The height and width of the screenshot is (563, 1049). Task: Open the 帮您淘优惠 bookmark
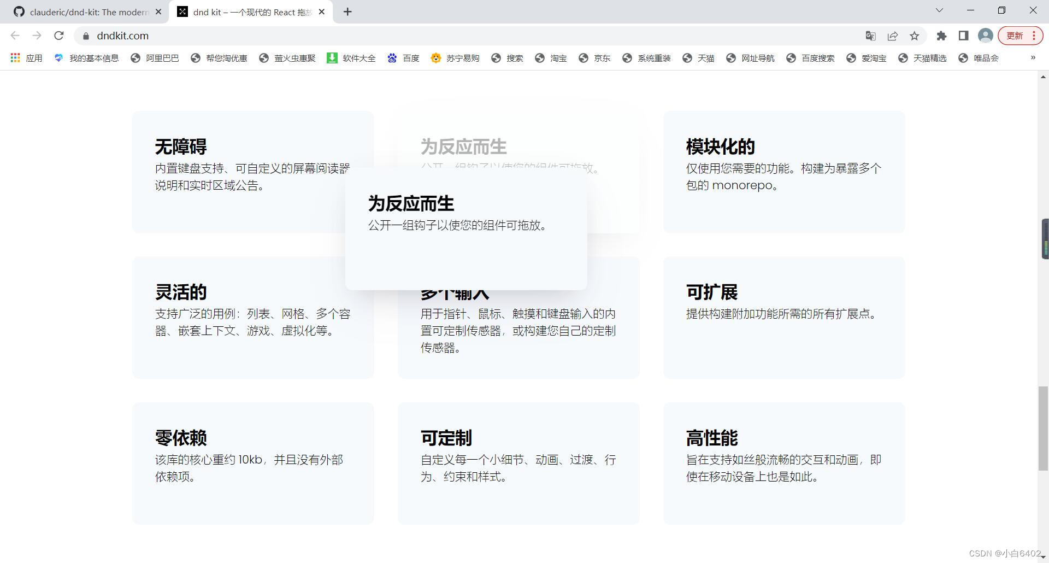[219, 58]
